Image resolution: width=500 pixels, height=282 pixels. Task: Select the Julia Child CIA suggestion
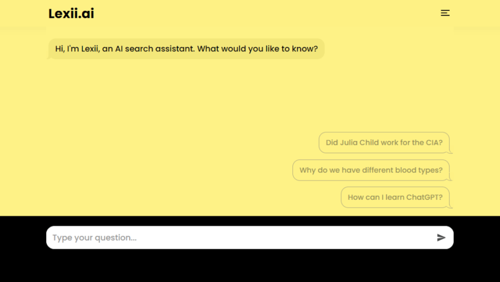[x=384, y=143]
